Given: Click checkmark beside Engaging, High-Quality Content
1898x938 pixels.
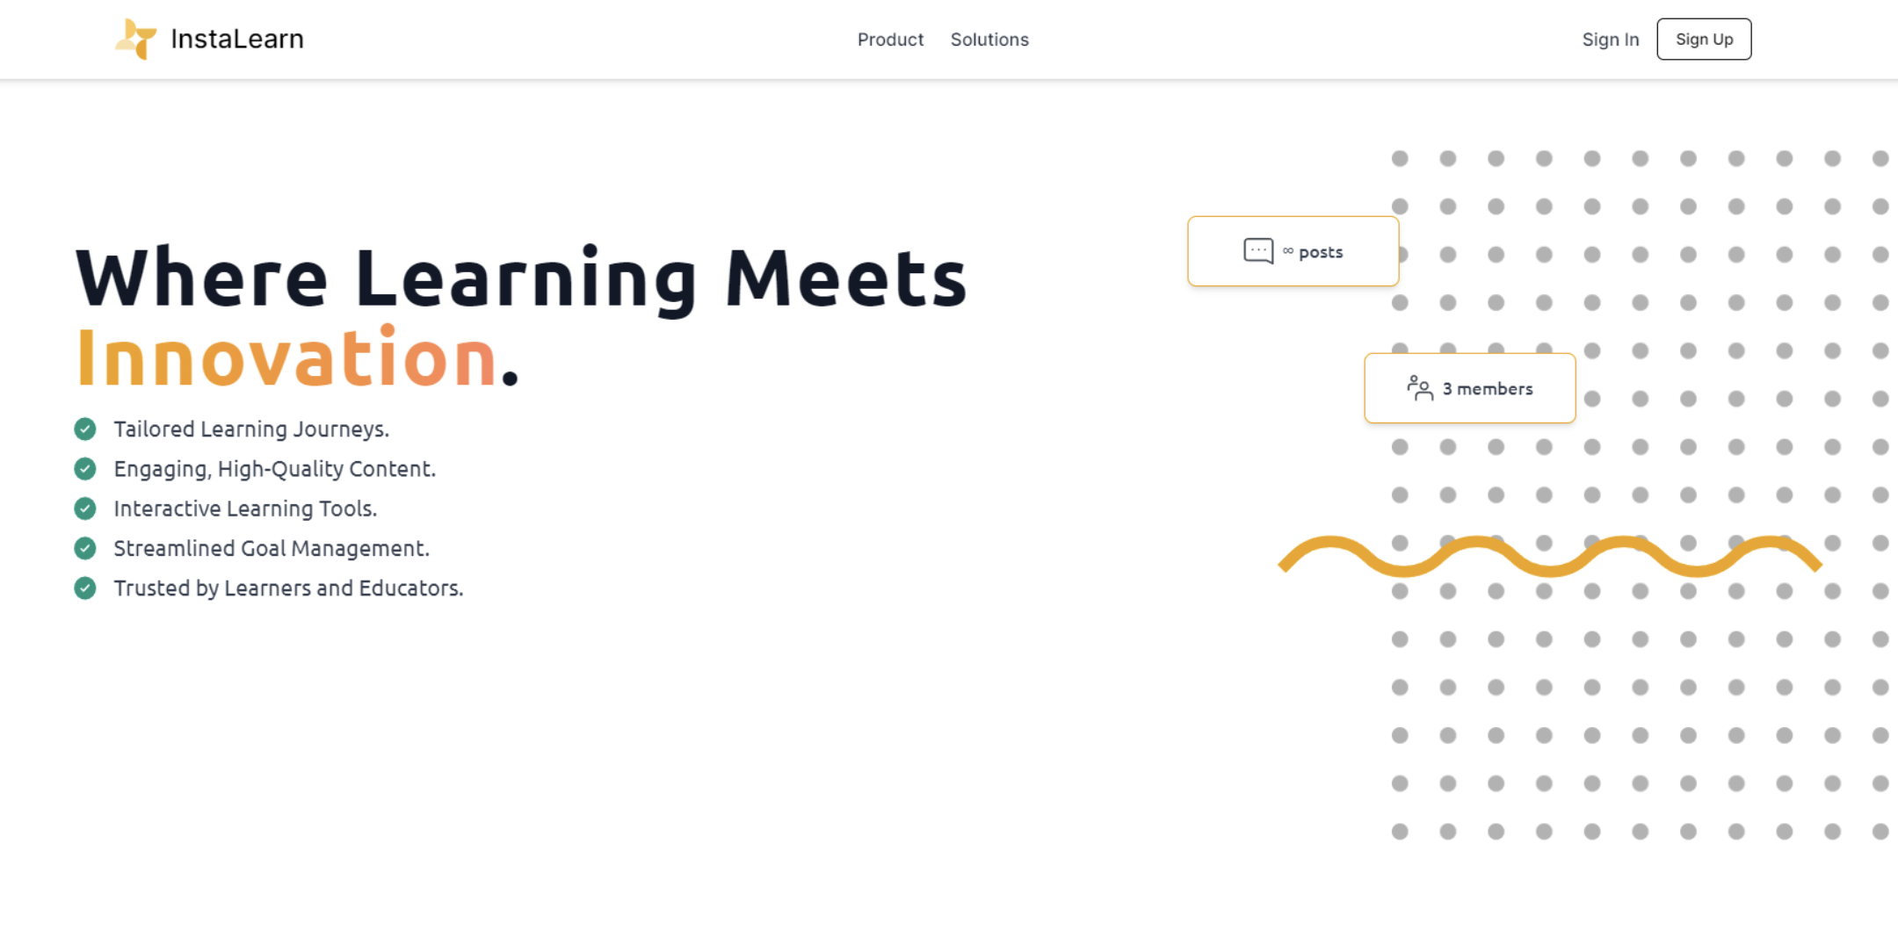Looking at the screenshot, I should pyautogui.click(x=85, y=469).
